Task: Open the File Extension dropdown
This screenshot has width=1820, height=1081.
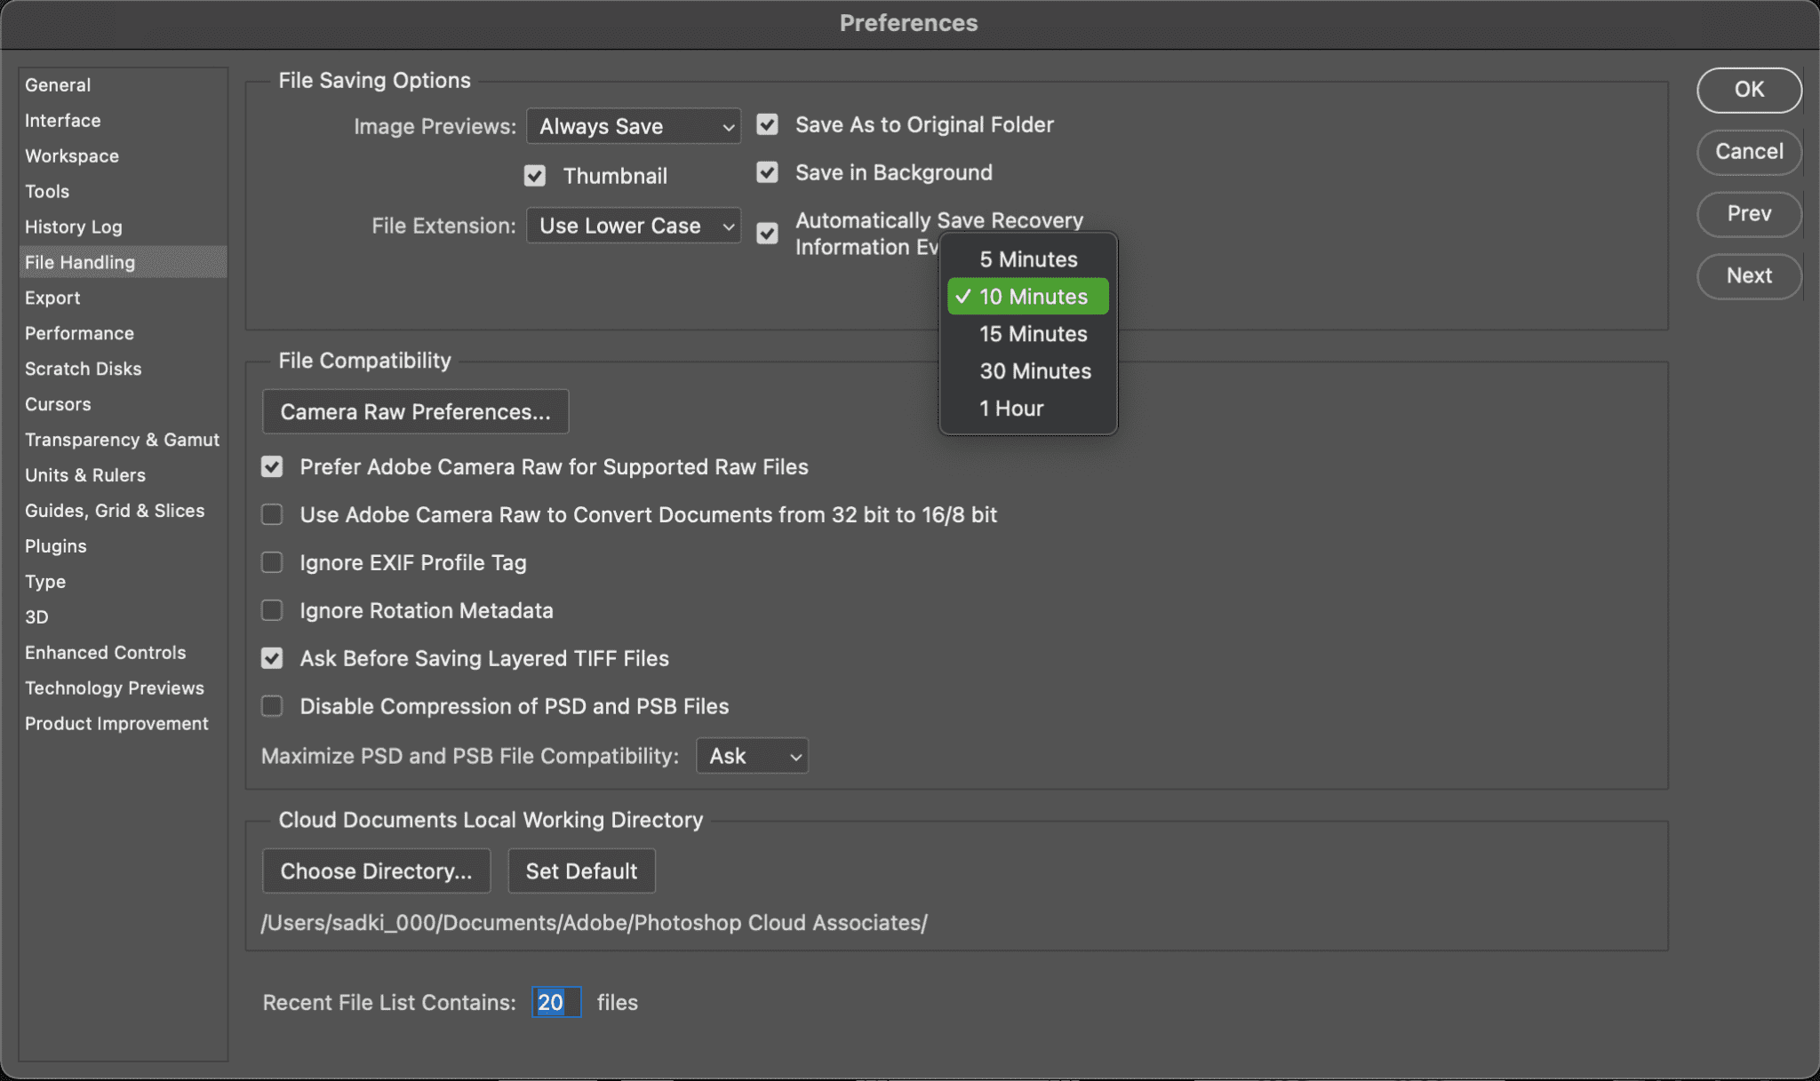Action: (633, 226)
